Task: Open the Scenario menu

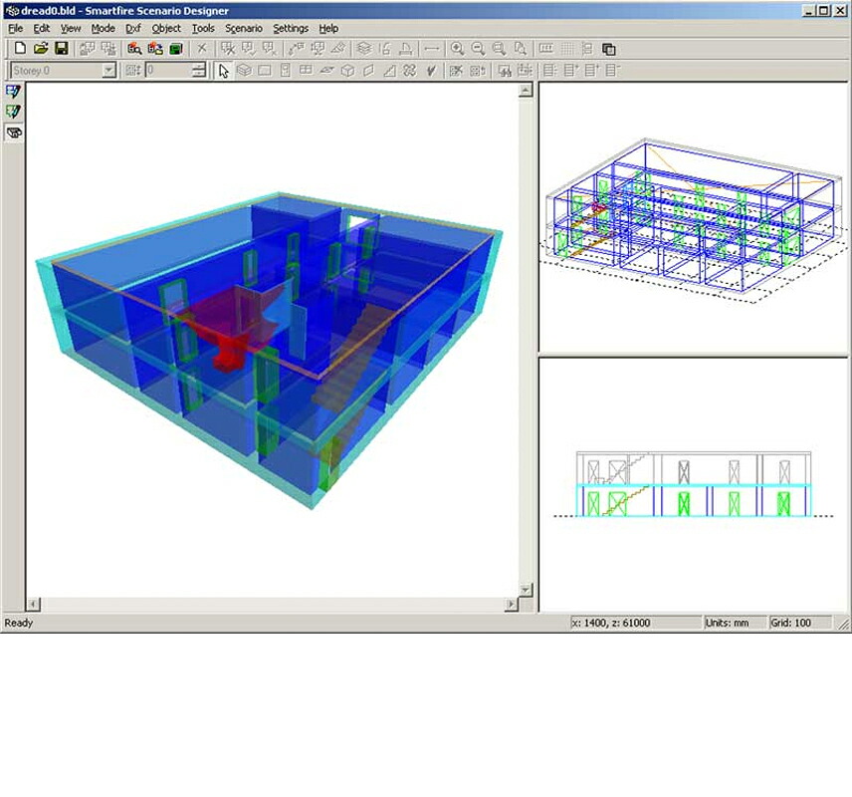Action: point(244,28)
